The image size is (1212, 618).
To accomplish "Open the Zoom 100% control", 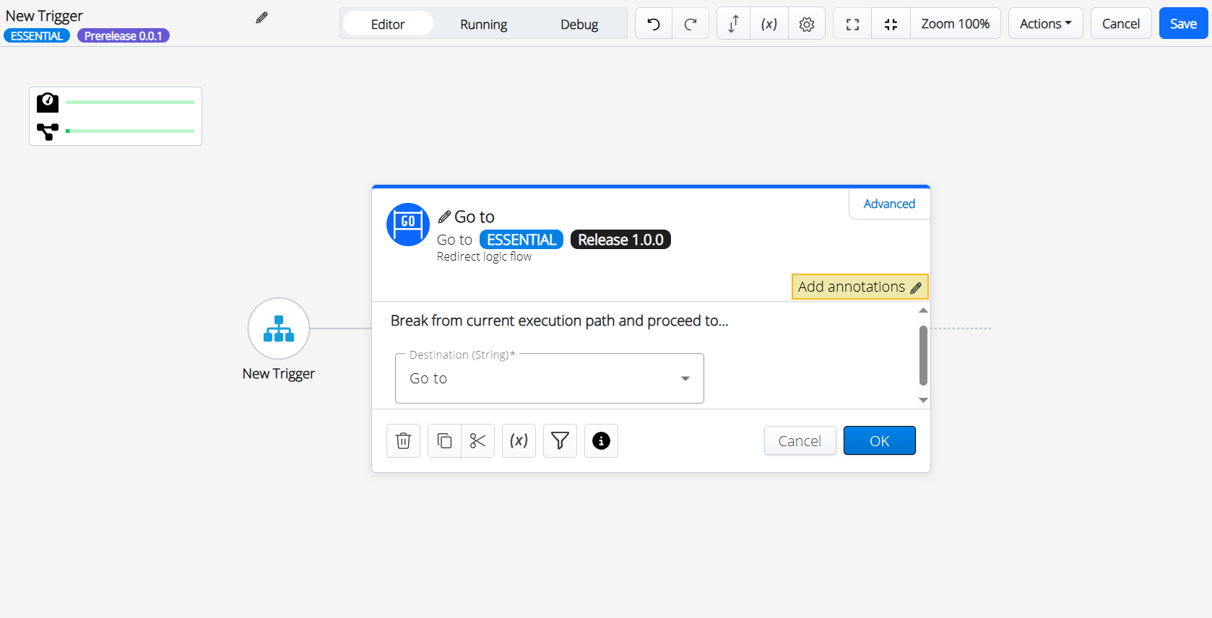I will pos(955,24).
